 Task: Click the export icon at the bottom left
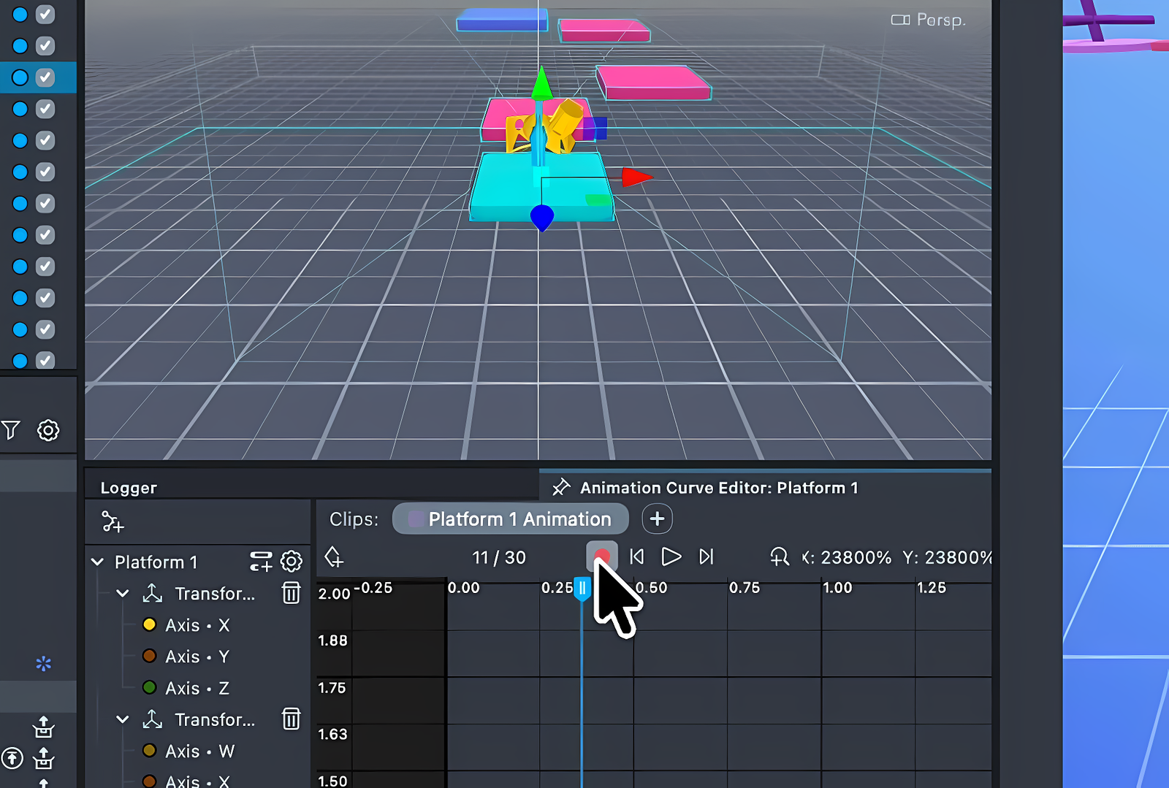pos(43,728)
